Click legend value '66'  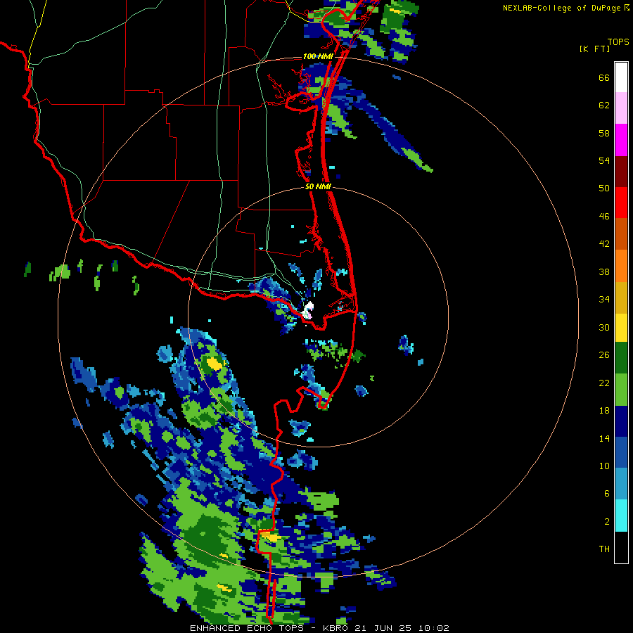(604, 77)
